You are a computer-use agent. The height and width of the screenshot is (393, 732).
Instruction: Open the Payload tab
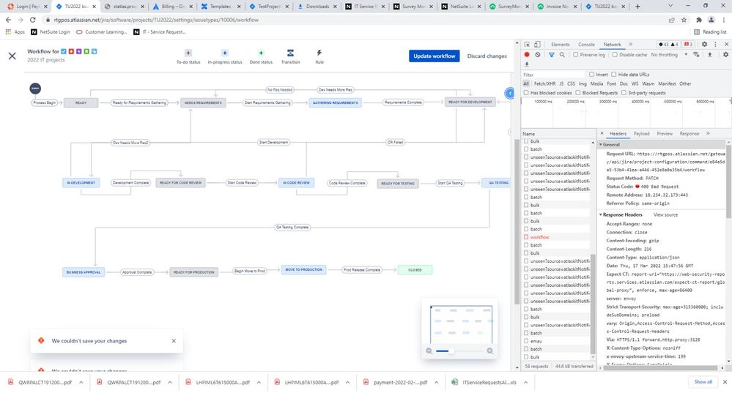tap(641, 133)
